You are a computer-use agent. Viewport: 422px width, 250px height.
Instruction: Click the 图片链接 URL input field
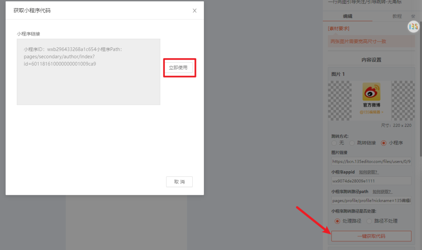tap(371, 161)
